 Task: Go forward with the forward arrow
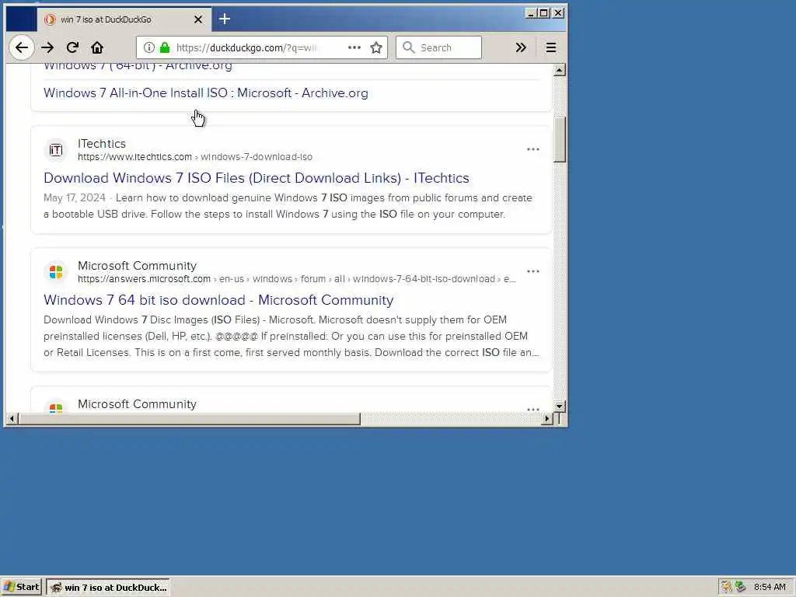coord(47,47)
